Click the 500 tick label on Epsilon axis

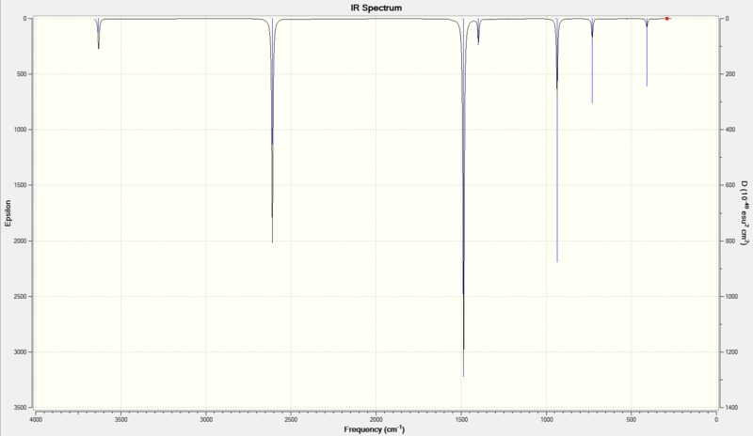[20, 74]
